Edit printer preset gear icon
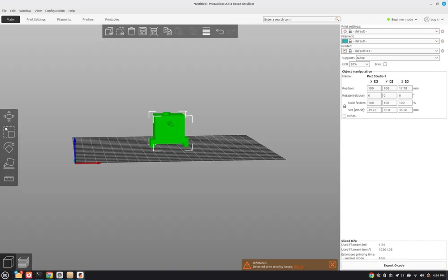The height and width of the screenshot is (280, 448). click(443, 51)
